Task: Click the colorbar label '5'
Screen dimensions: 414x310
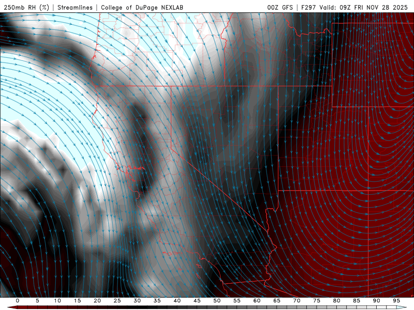Action: point(37,301)
